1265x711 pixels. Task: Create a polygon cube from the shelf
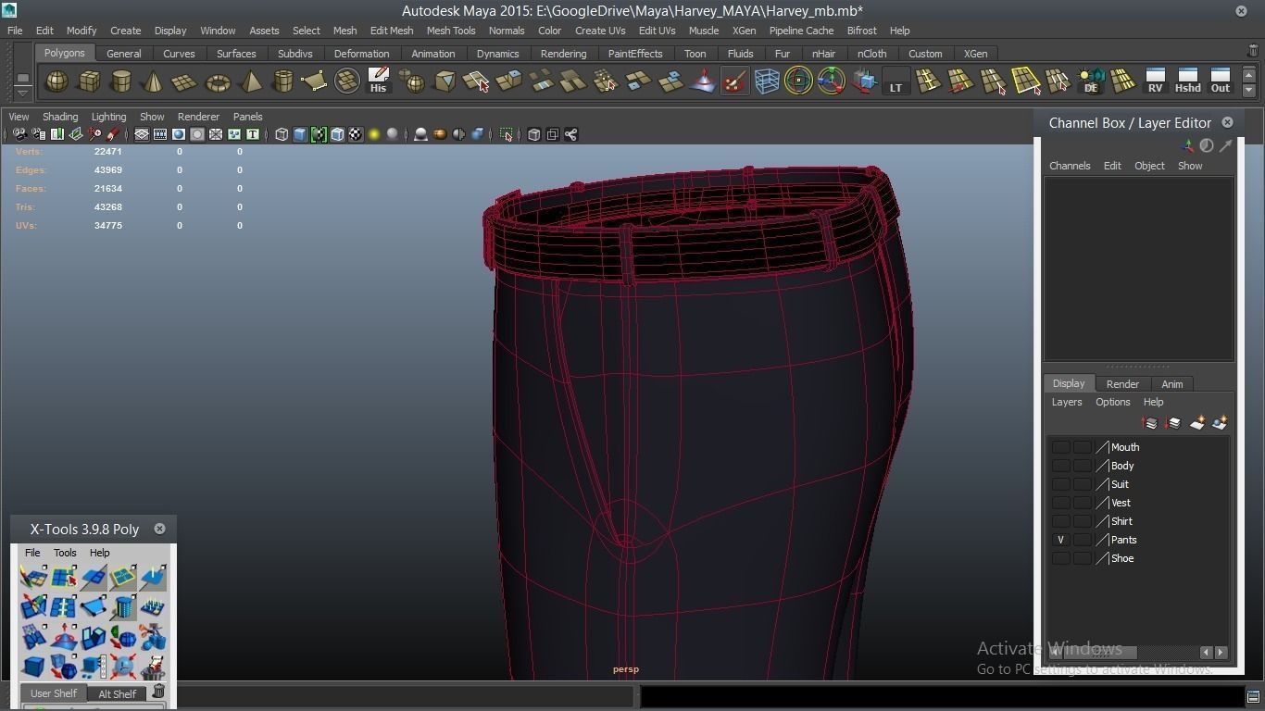pos(89,81)
